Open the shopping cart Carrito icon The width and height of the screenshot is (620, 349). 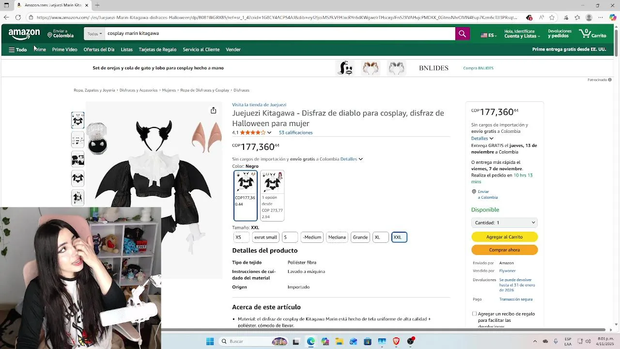(x=592, y=34)
